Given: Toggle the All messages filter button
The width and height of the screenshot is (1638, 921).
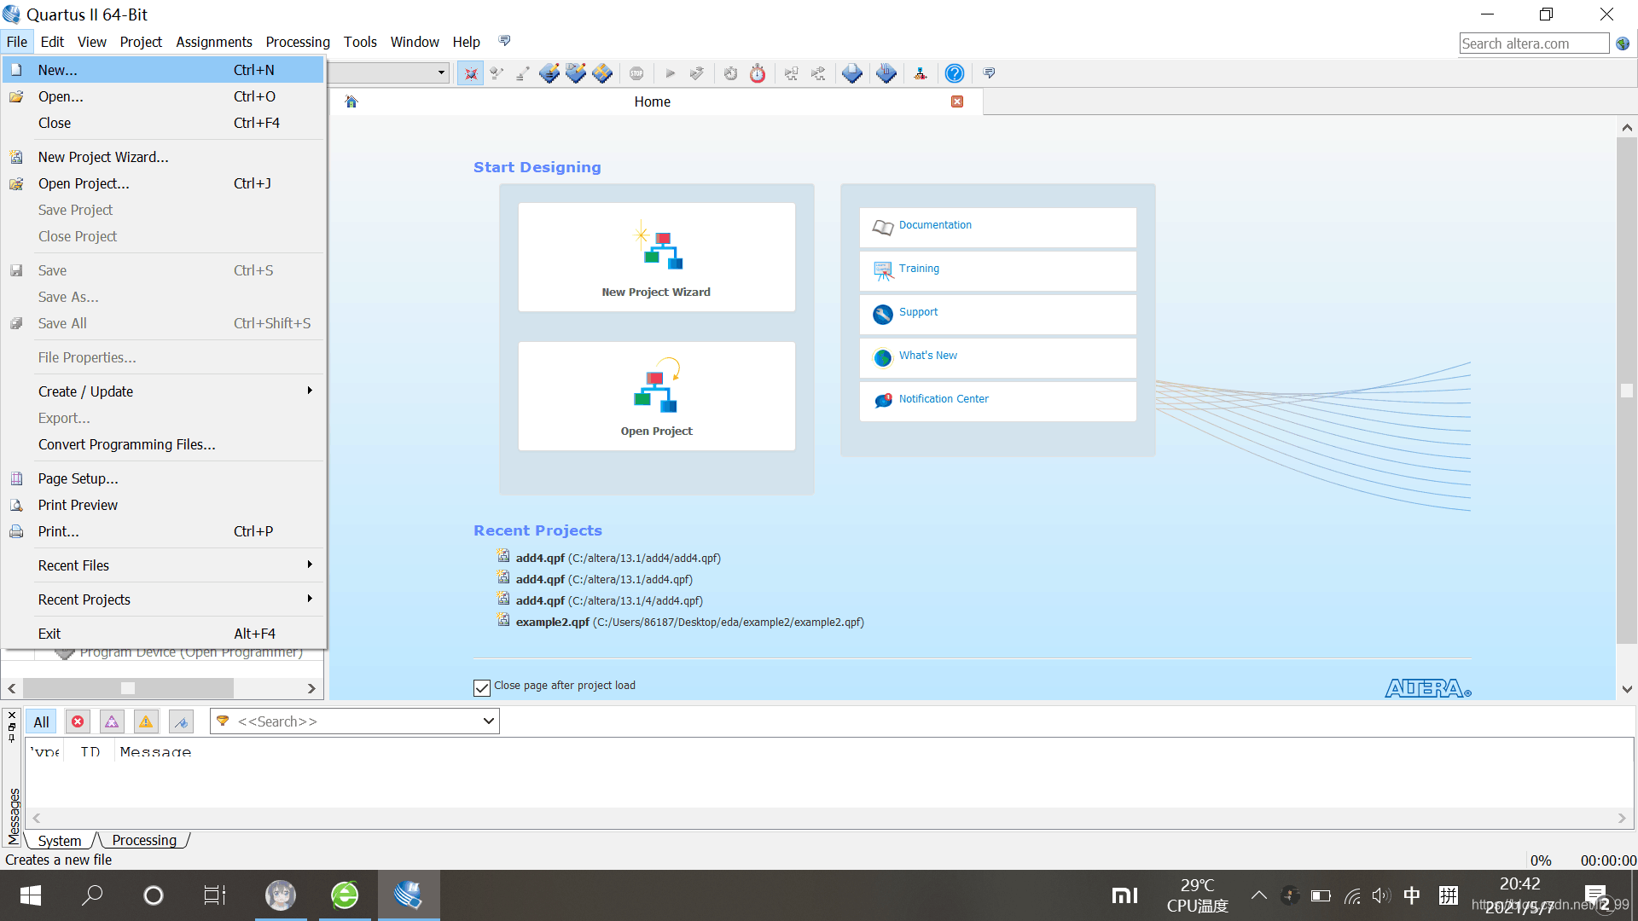Looking at the screenshot, I should point(41,721).
